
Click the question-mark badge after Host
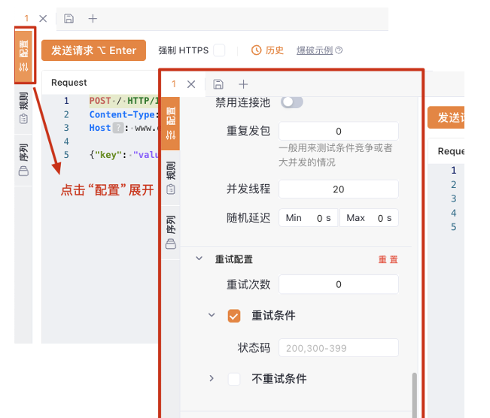(x=118, y=128)
